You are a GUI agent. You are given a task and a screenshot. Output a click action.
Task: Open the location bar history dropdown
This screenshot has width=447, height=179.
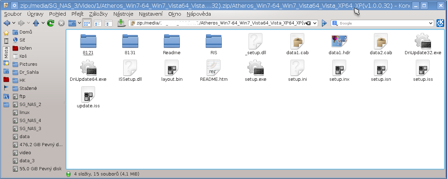[315, 23]
